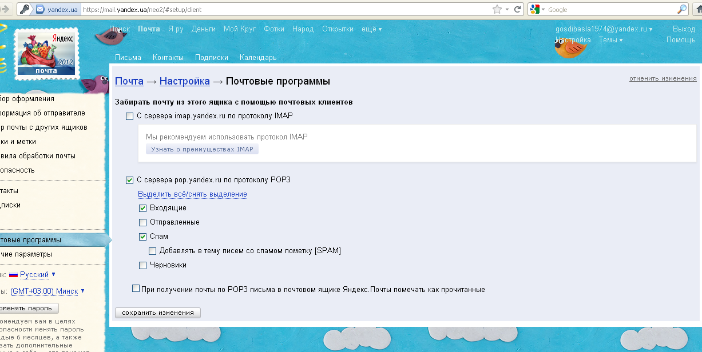The height and width of the screenshot is (352, 702).
Task: Open Открытки service link
Action: click(338, 29)
